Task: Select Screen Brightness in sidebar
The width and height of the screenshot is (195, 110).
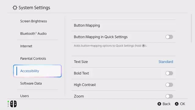Action: pyautogui.click(x=34, y=21)
